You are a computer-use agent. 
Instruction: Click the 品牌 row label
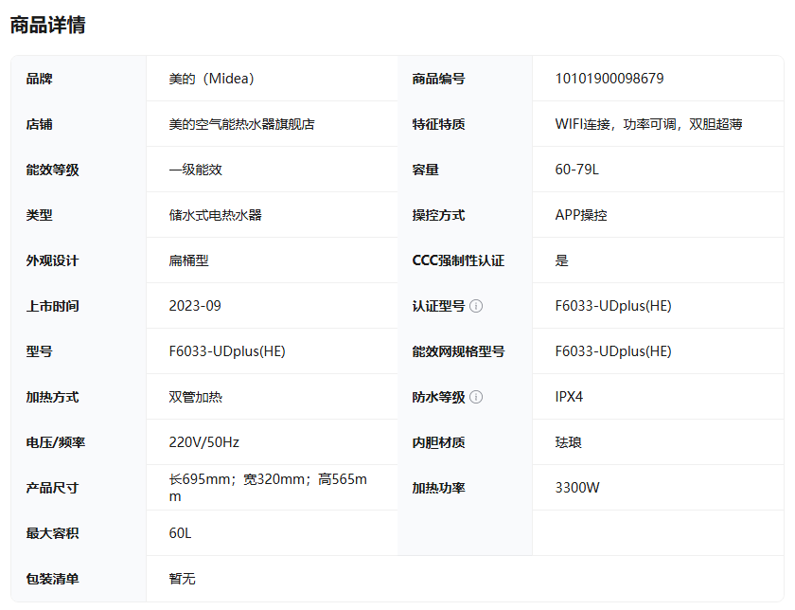40,79
